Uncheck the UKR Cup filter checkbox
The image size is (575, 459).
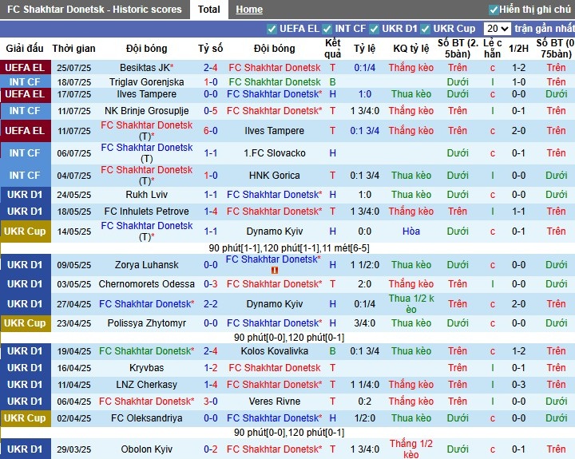click(x=426, y=29)
